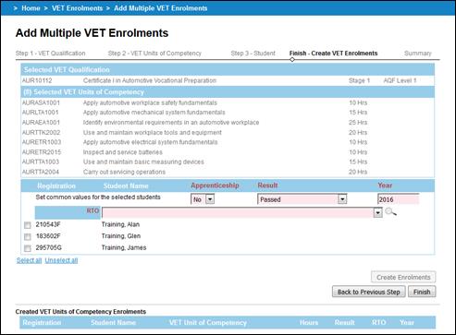The height and width of the screenshot is (335, 456).
Task: Select Step 2 - VET Units of Competency
Action: click(x=154, y=54)
